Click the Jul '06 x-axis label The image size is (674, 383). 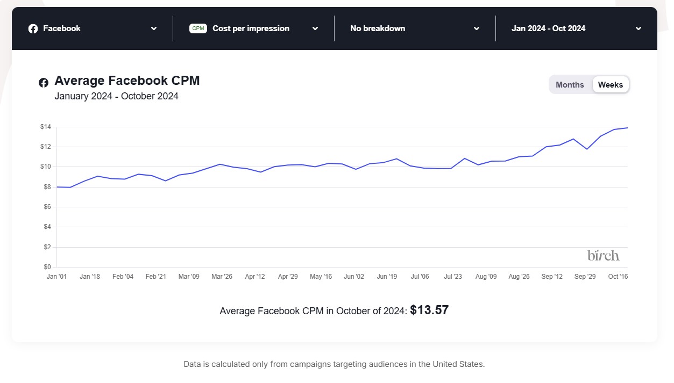[x=420, y=277]
